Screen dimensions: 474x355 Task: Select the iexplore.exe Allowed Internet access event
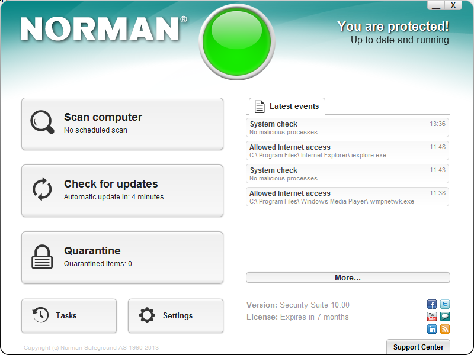(347, 151)
